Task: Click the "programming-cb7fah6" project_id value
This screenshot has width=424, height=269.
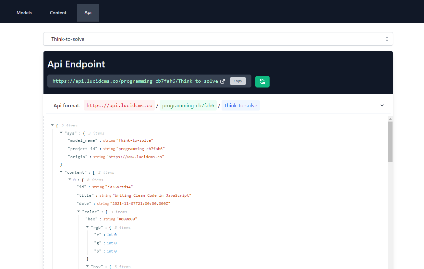Action: point(141,149)
